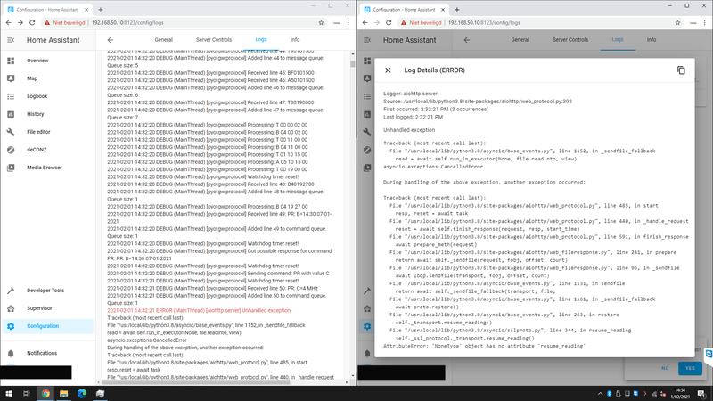Open Configuration in left window sidebar
Screen dimensions: 713x401
point(48,326)
